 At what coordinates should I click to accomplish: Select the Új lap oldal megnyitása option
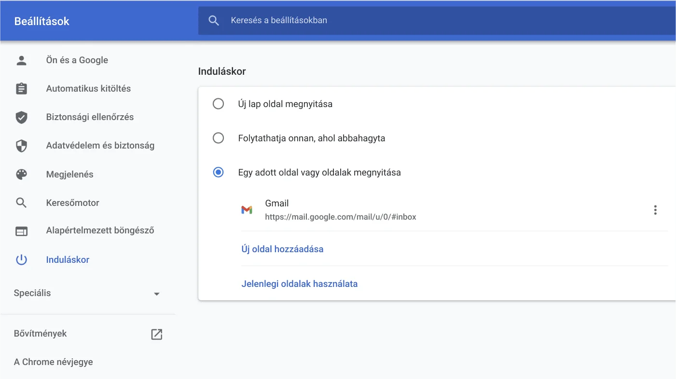[219, 104]
